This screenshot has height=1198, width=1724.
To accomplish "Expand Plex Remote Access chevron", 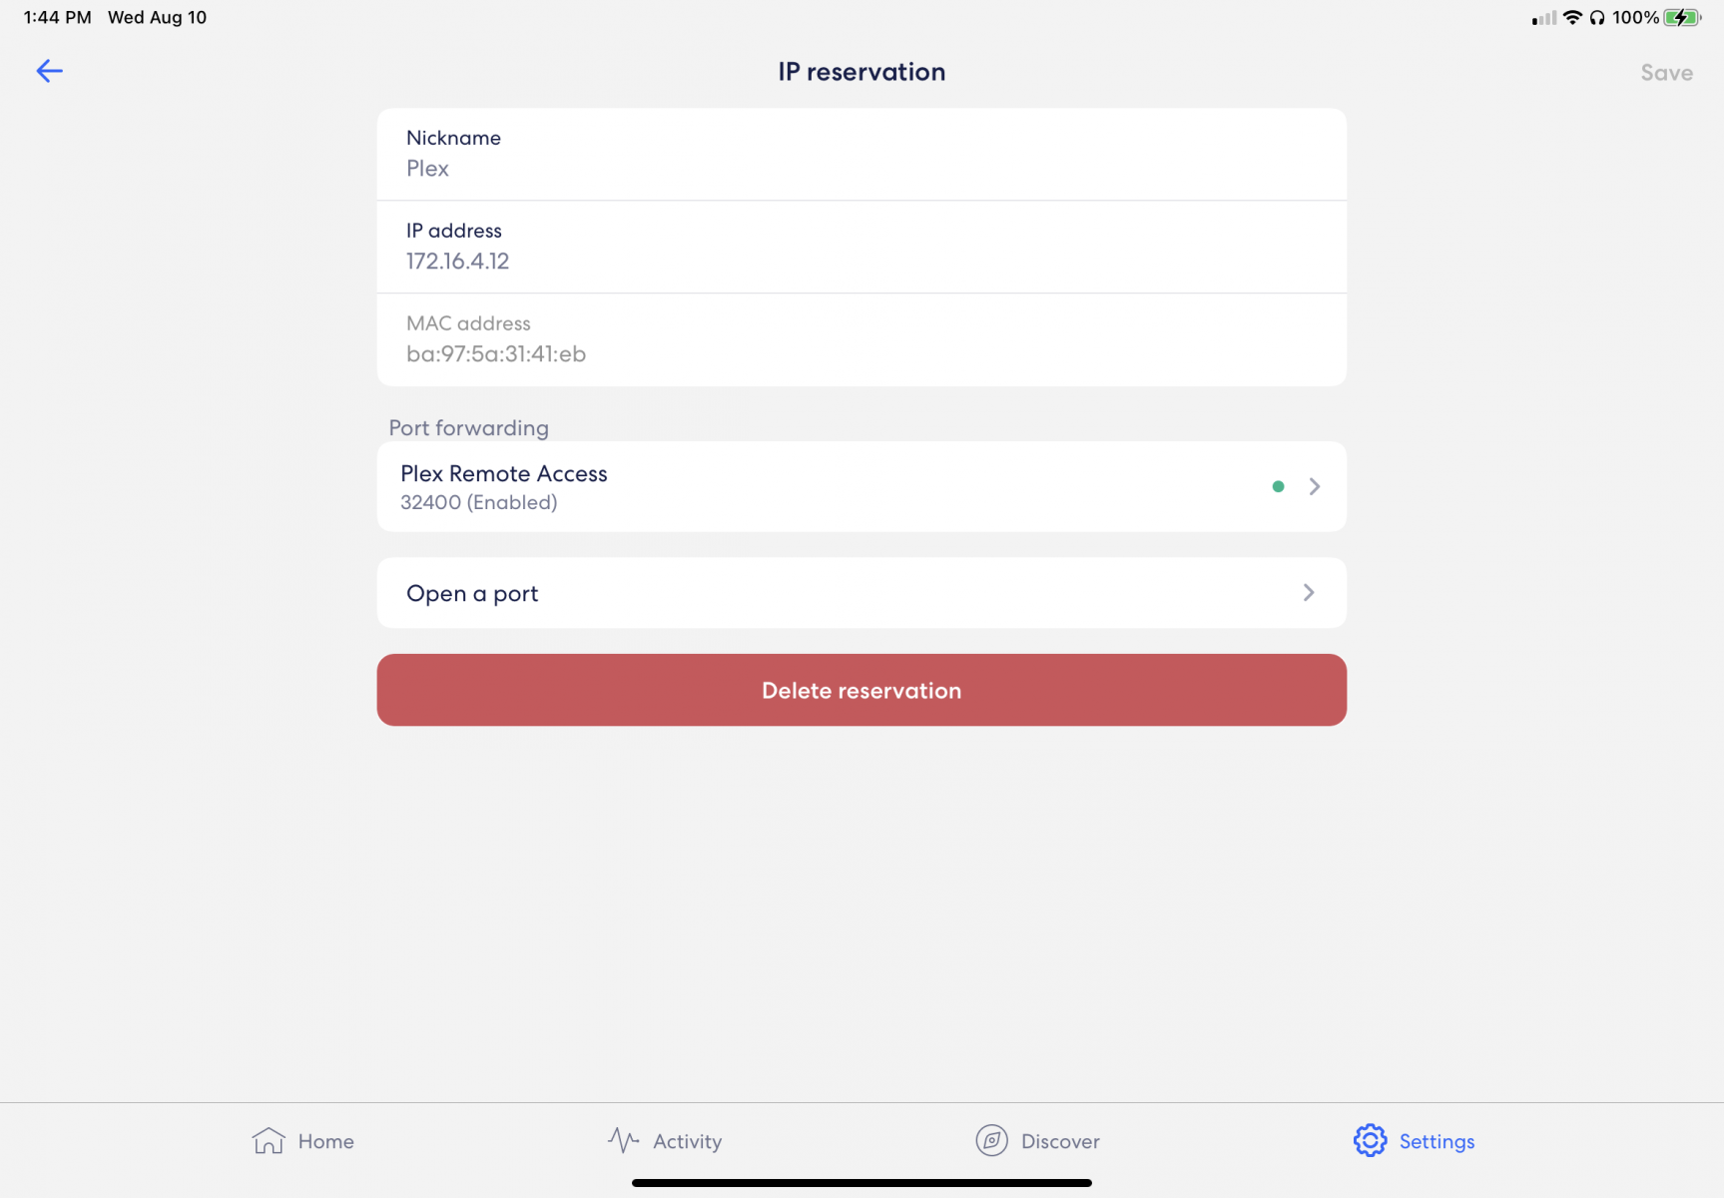I will tap(1315, 487).
